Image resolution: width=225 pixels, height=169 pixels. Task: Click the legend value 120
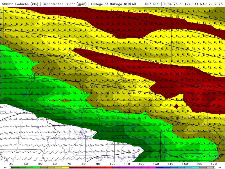point(141,164)
